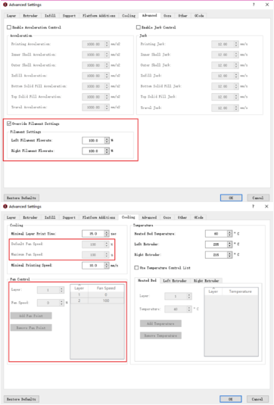Viewport: 274px width, 405px height.
Task: Confirm OK in the Acceleration dialog
Action: (231, 198)
